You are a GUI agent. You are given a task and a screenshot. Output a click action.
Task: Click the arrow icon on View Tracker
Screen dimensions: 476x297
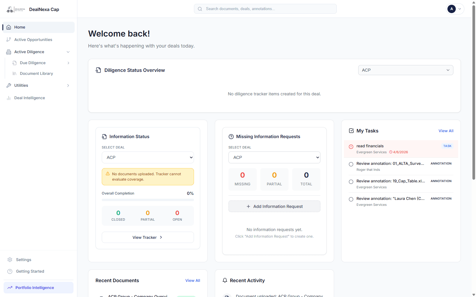click(161, 237)
